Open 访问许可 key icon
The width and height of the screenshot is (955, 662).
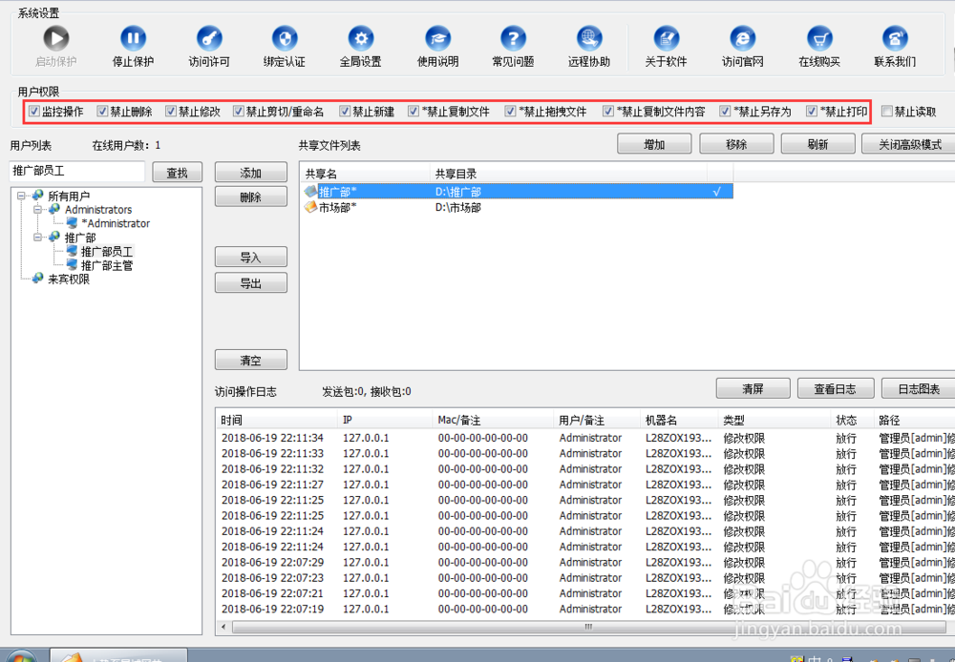tap(209, 39)
